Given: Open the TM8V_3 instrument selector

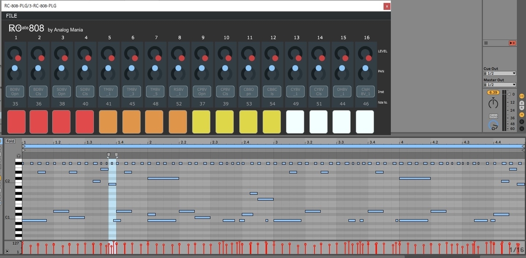Looking at the screenshot, I should 133,91.
